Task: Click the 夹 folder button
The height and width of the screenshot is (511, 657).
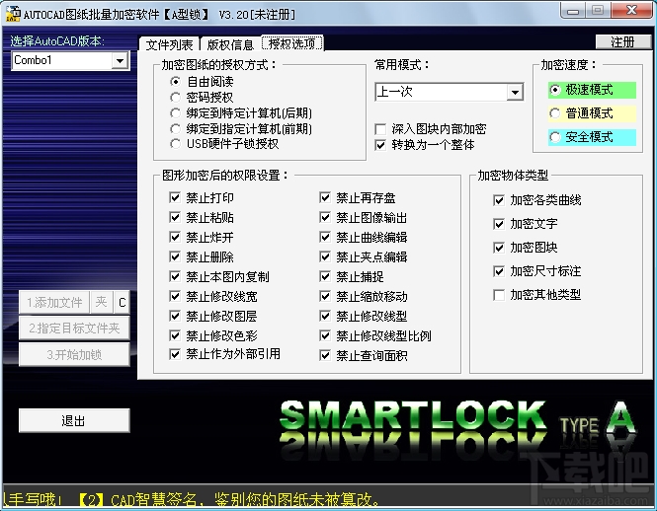Action: coord(102,302)
